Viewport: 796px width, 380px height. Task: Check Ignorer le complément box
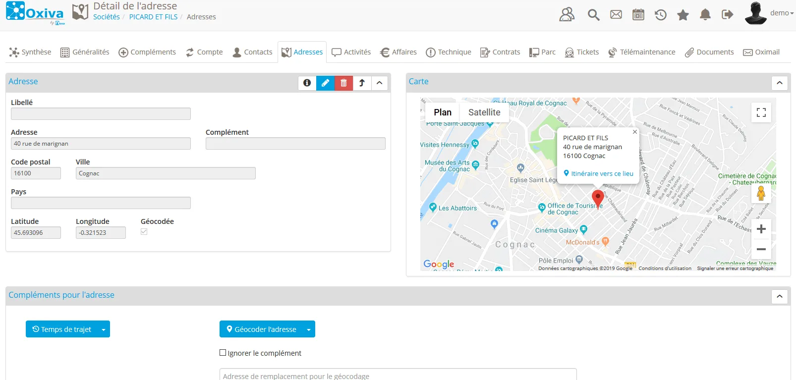coord(223,353)
